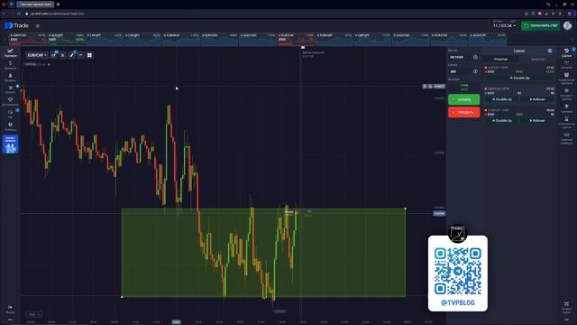Switch to the AUD/CHF asset tab
Screen dimensions: 577x325
[x=488, y=39]
